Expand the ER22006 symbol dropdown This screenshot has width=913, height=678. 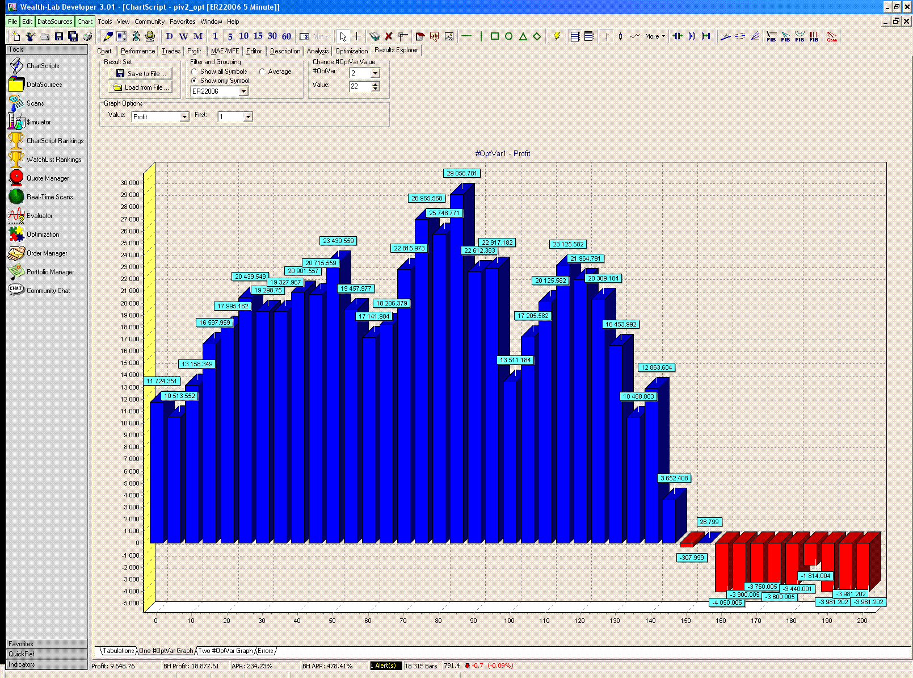[x=243, y=91]
